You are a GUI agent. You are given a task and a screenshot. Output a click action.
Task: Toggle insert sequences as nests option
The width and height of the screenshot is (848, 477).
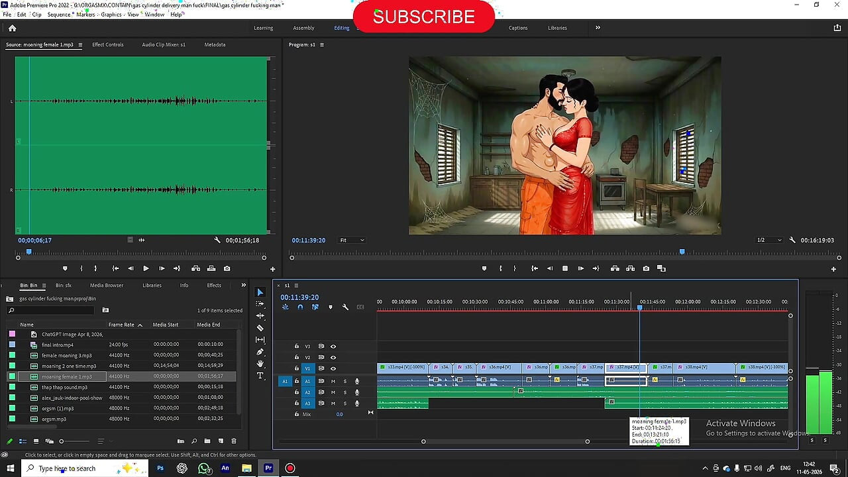click(x=285, y=307)
